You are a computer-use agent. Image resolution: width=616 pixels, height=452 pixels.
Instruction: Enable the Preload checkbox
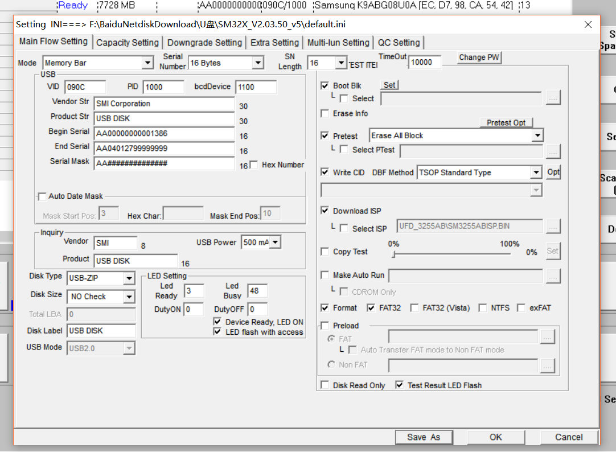[325, 326]
